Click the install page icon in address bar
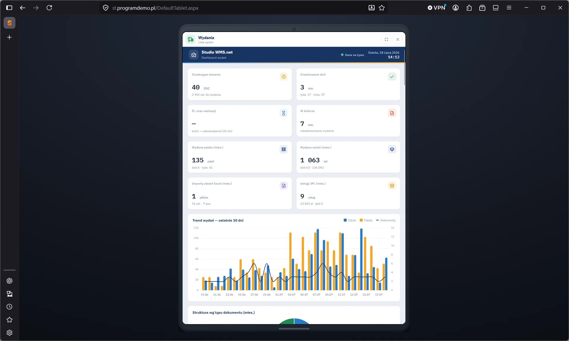Screen dimensions: 569x341 [x=371, y=8]
